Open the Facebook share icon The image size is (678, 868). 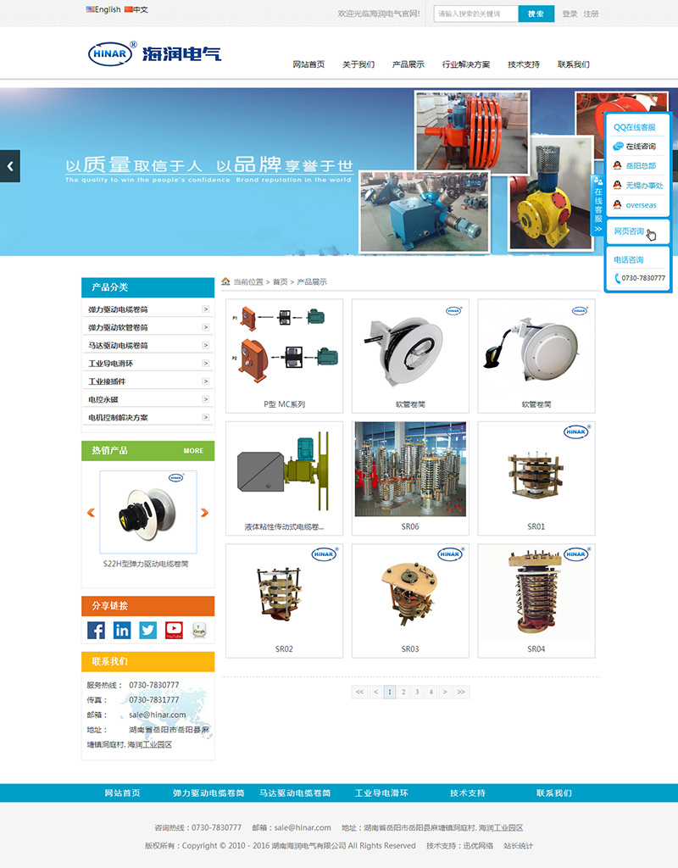[x=97, y=630]
